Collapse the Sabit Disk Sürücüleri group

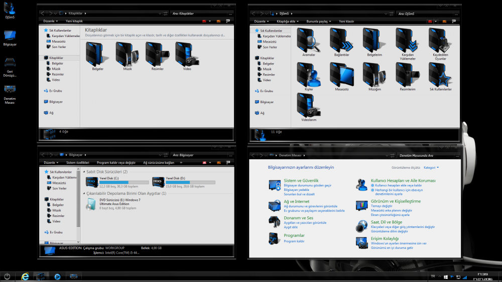pyautogui.click(x=83, y=172)
